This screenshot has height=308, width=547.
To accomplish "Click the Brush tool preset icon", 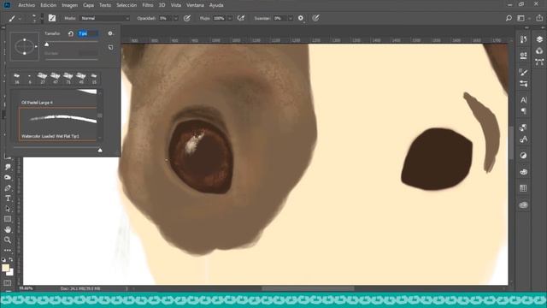I will click(12, 18).
